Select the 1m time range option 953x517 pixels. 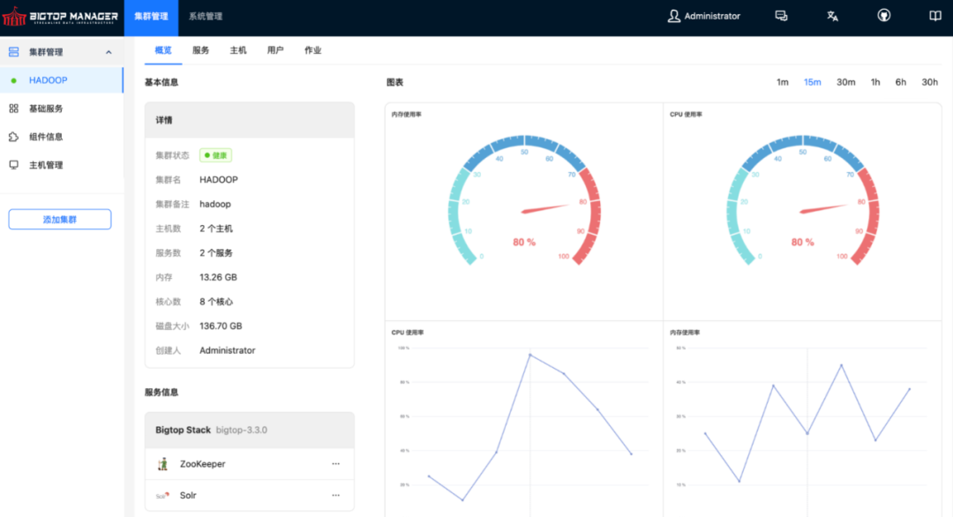782,82
